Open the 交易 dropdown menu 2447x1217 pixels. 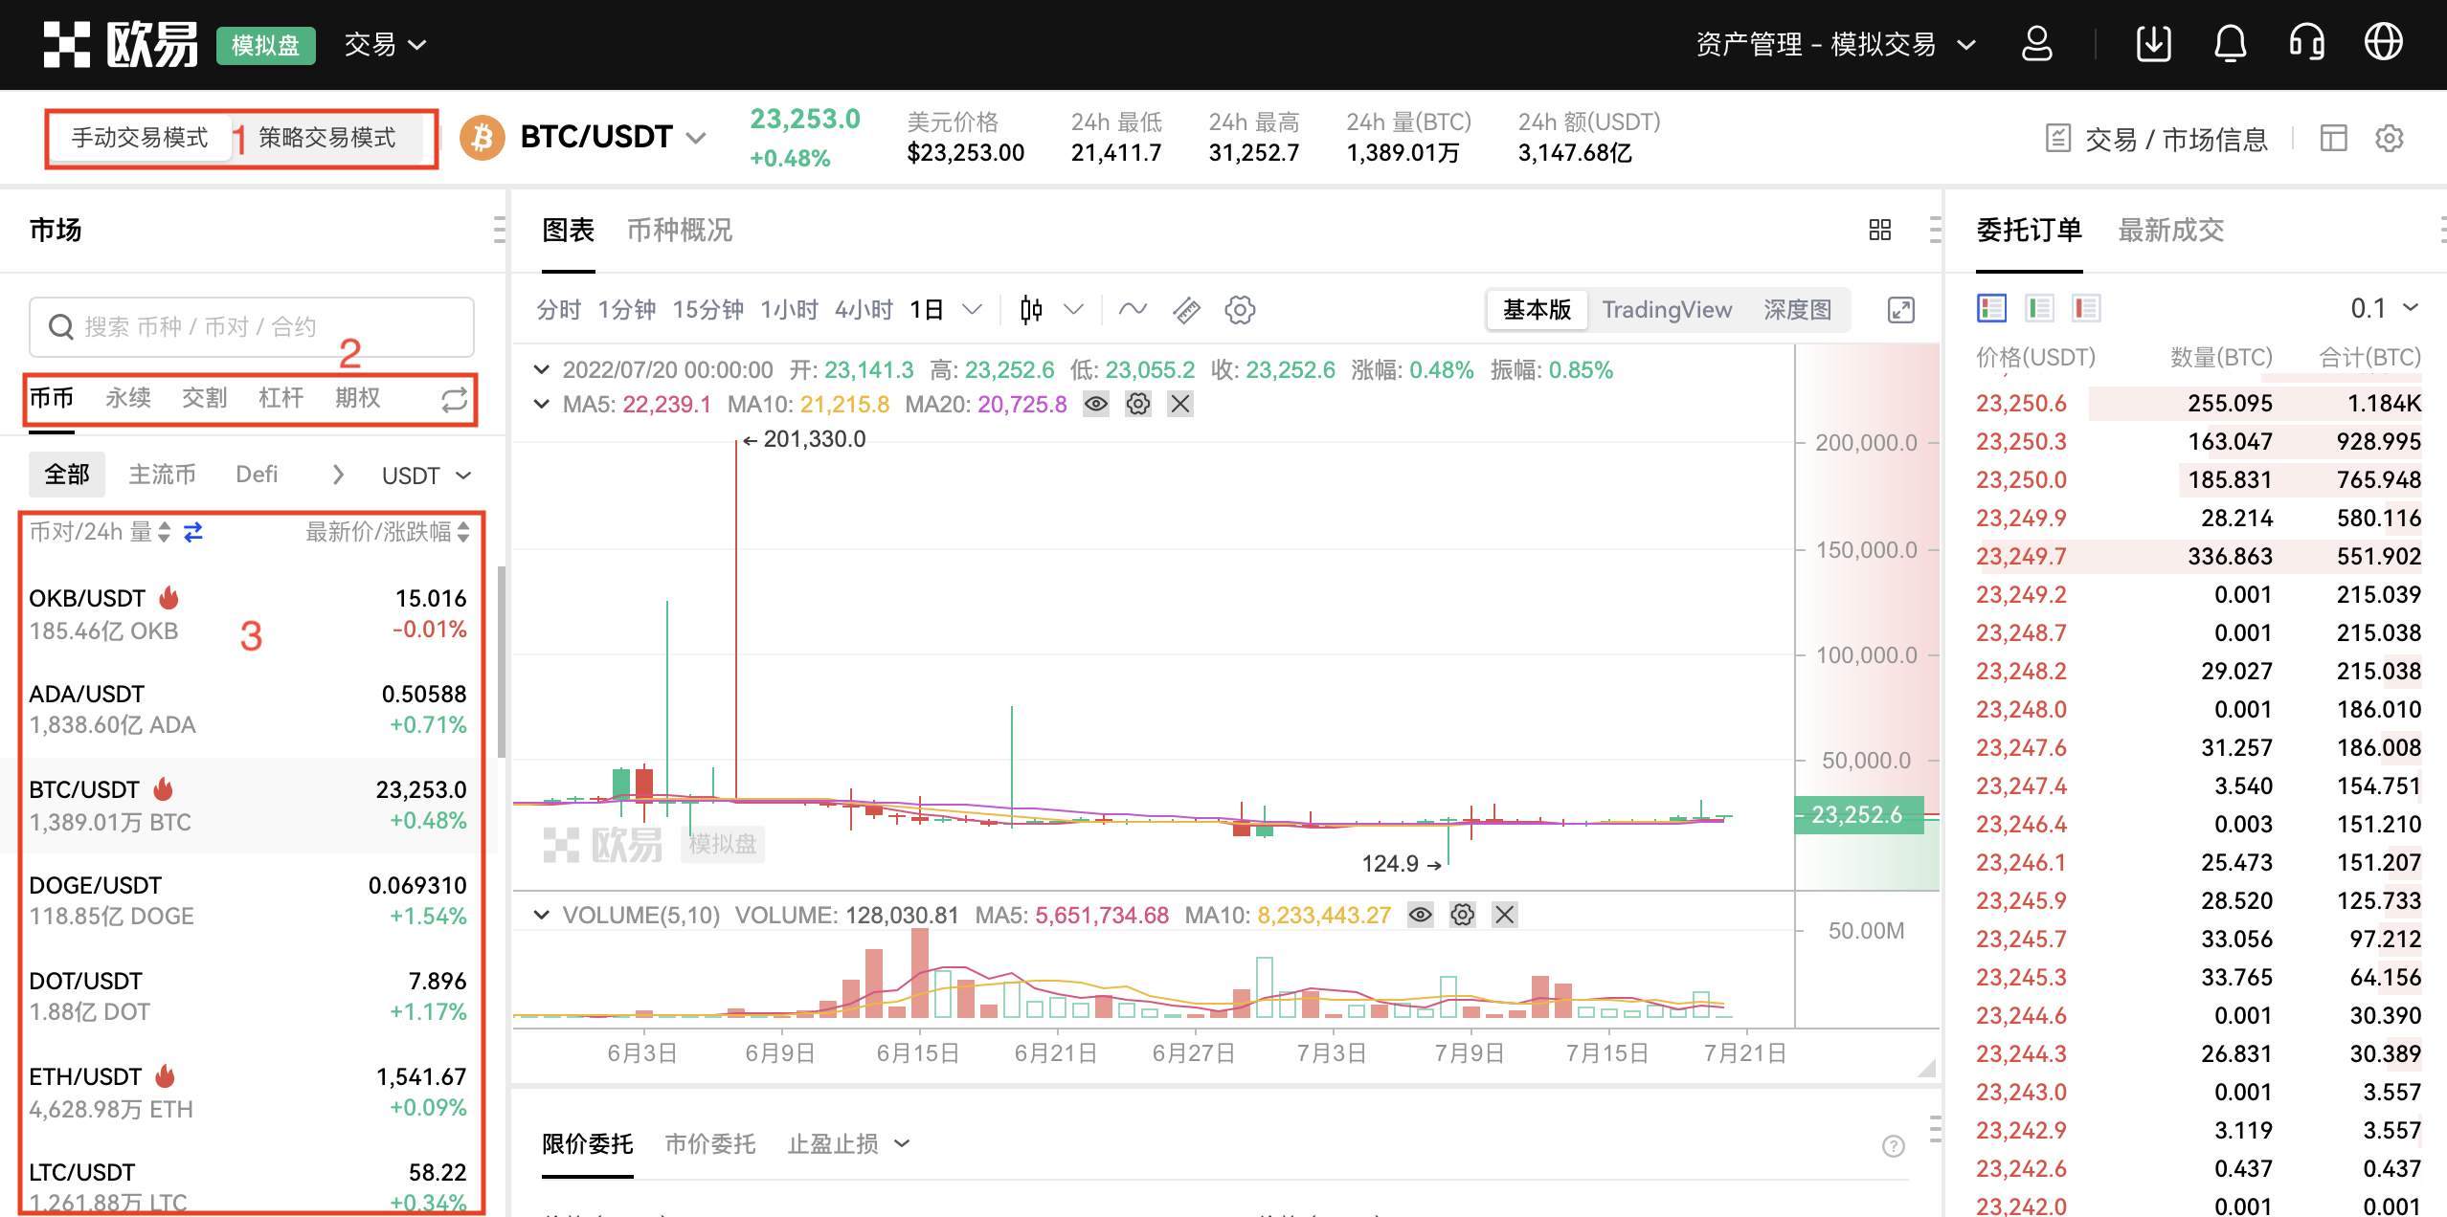[x=385, y=45]
